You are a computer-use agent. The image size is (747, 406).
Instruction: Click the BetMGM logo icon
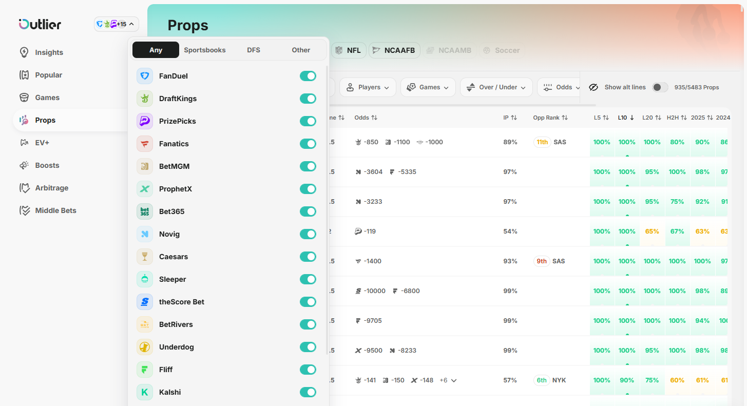145,166
